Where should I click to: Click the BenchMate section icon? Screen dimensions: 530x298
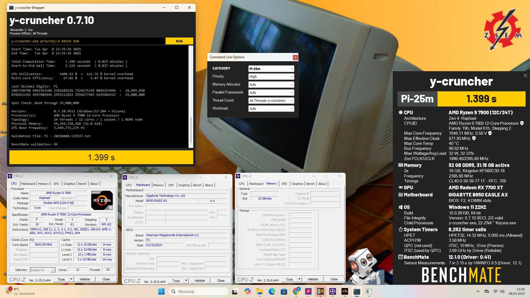coord(401,257)
